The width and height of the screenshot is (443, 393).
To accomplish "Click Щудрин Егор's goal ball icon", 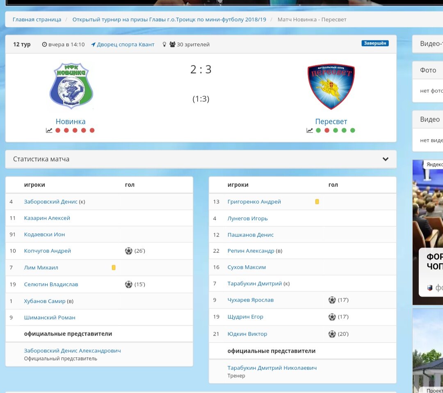I will [x=332, y=317].
